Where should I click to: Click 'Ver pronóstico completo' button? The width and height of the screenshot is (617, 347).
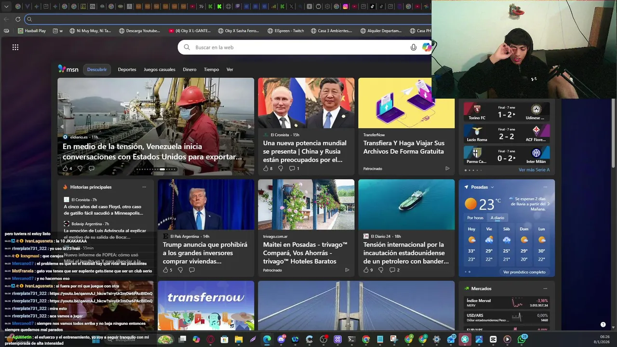tap(524, 272)
